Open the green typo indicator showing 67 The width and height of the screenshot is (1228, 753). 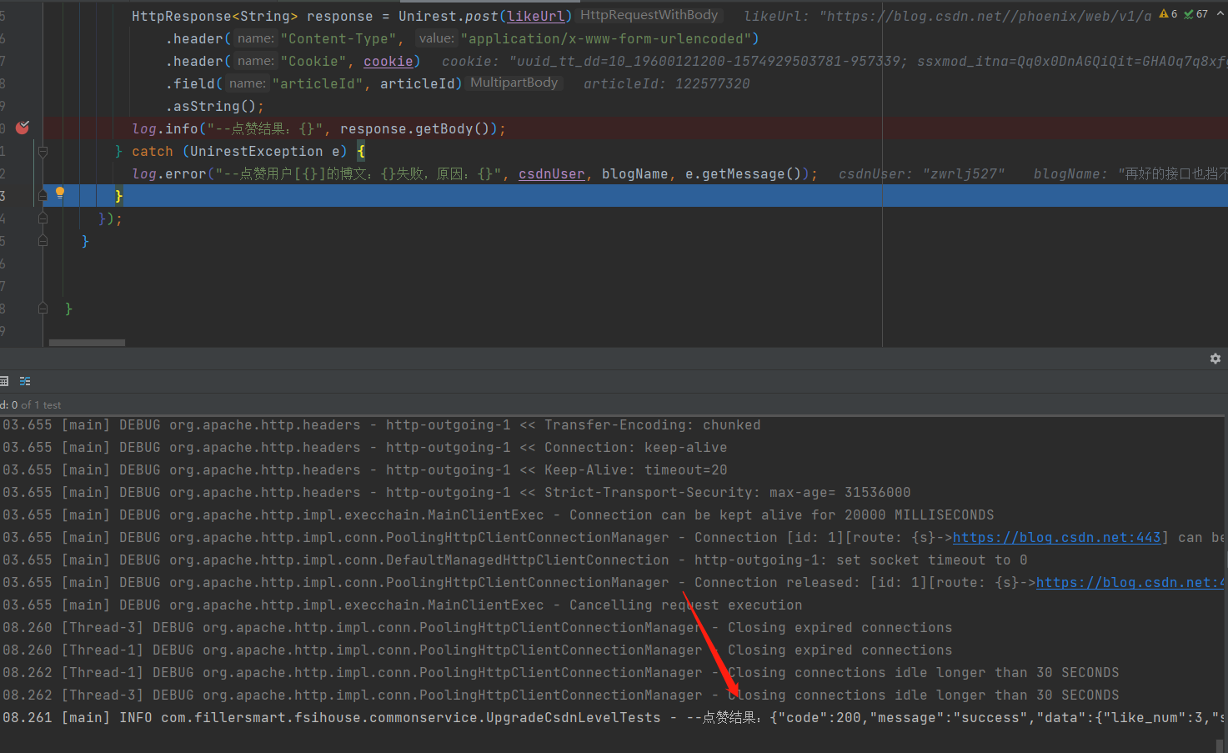pyautogui.click(x=1195, y=14)
